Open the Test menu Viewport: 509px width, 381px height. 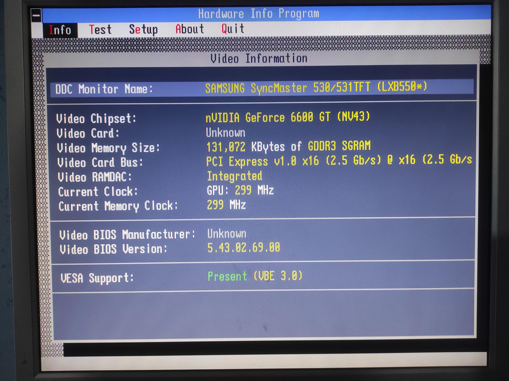pos(100,30)
